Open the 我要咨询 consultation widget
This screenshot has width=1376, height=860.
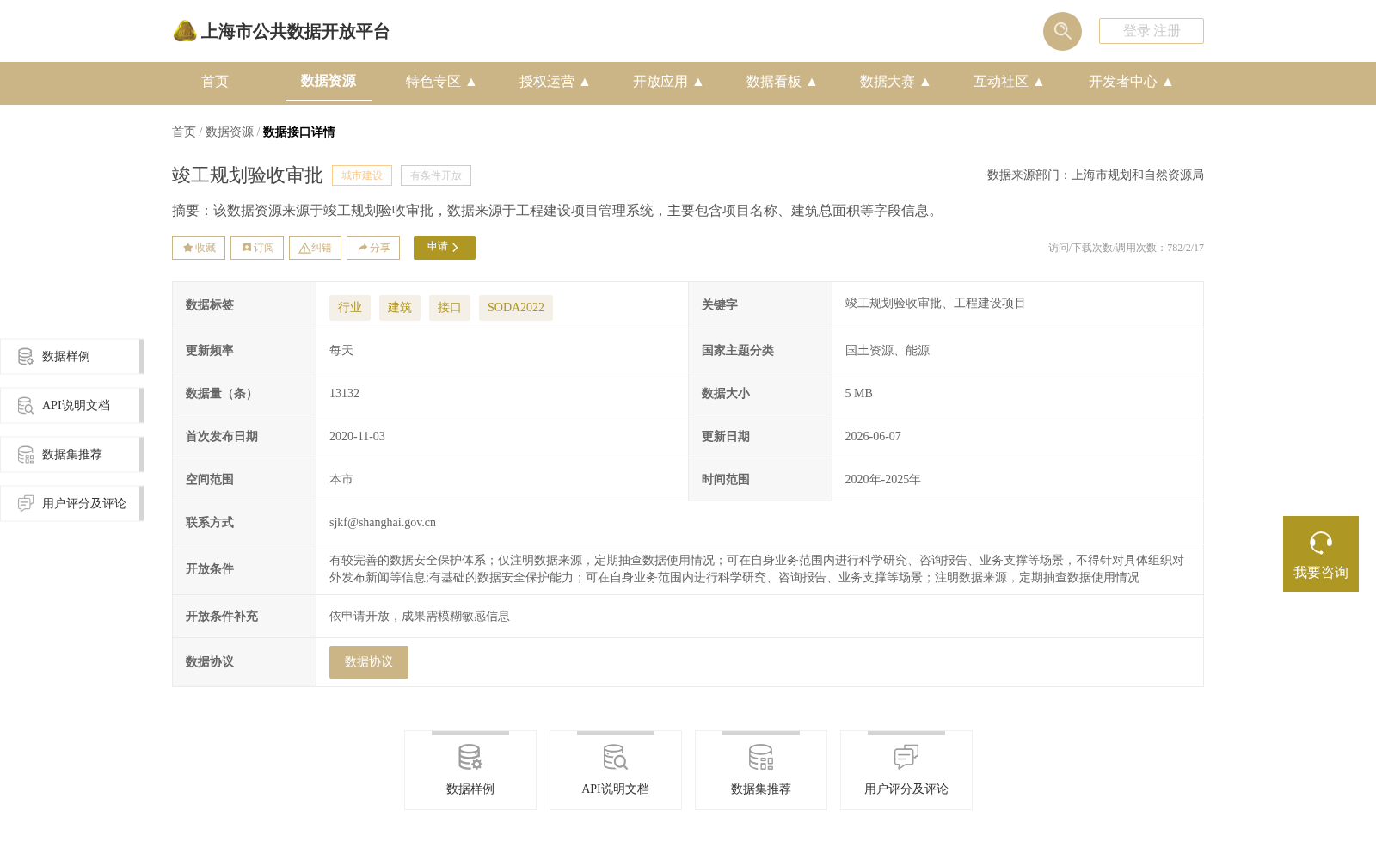tap(1321, 554)
